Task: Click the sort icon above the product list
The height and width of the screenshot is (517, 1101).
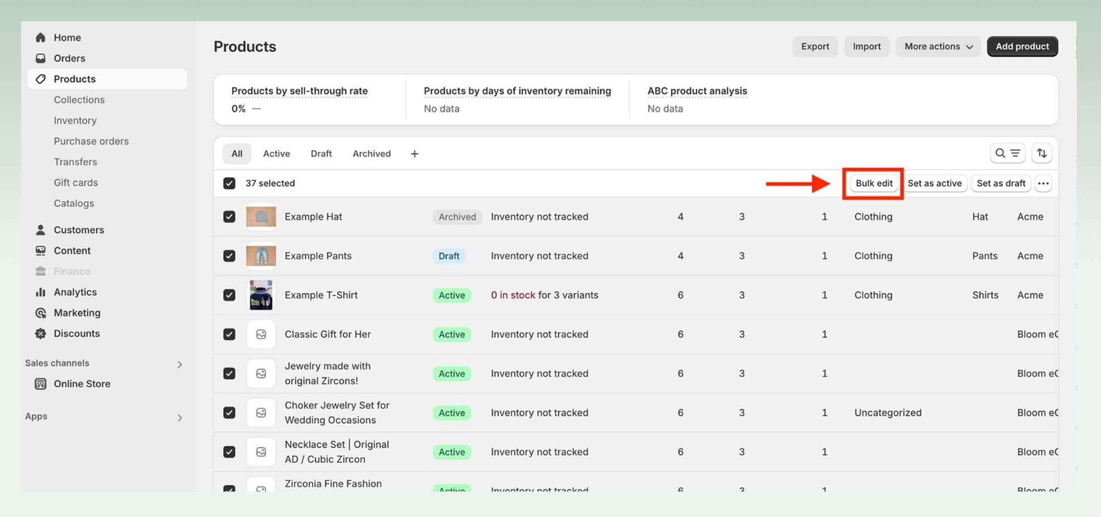Action: 1041,153
